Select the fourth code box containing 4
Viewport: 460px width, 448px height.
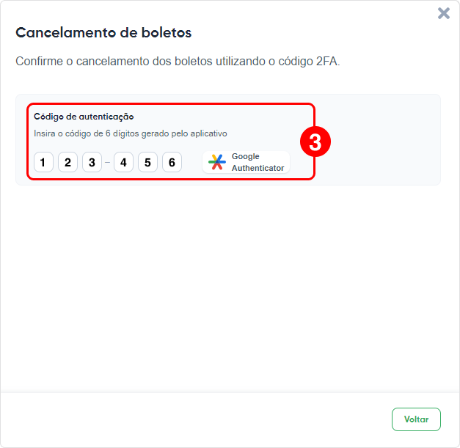123,162
